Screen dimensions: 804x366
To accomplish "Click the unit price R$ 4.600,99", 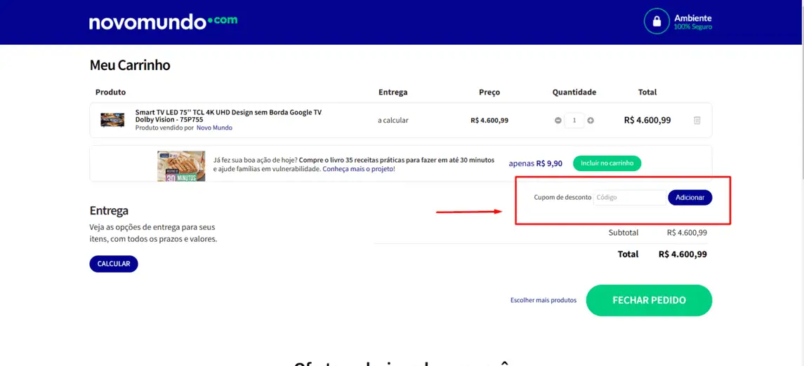I will pos(489,121).
